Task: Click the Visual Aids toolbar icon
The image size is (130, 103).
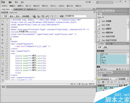Action: (x=51, y=16)
